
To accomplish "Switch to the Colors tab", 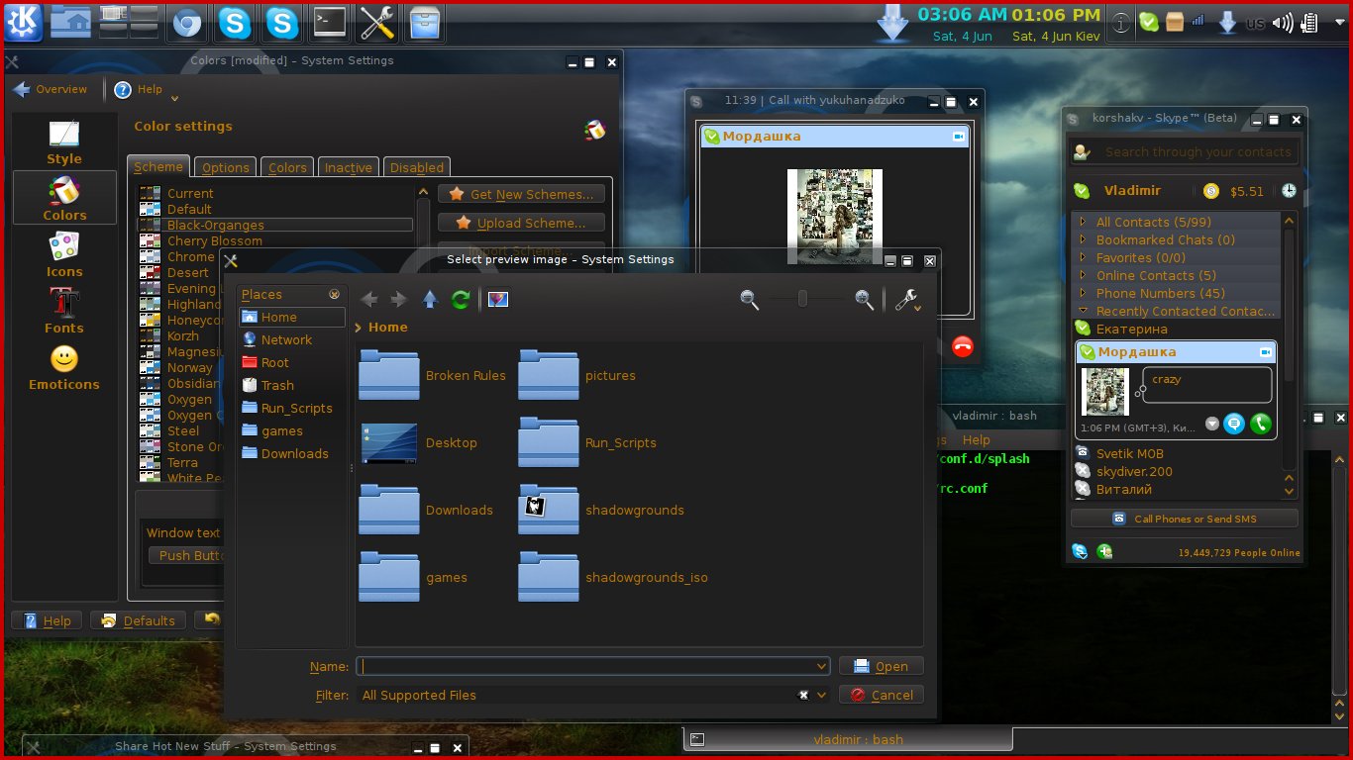I will click(x=287, y=167).
